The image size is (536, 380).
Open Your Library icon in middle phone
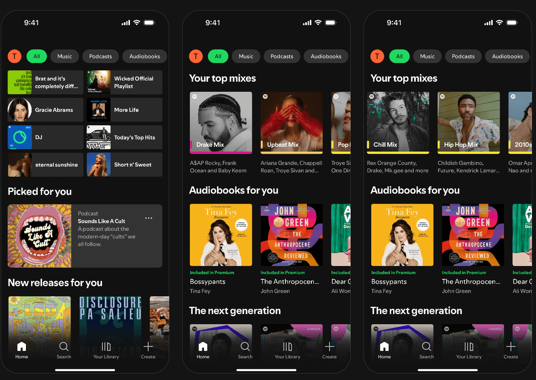tap(288, 347)
